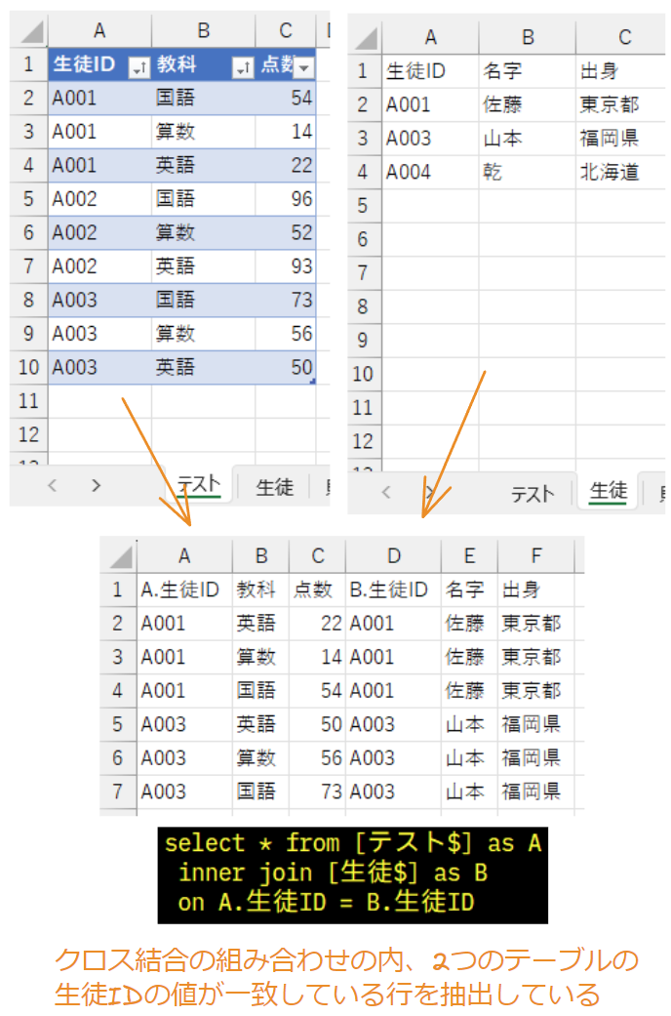The height and width of the screenshot is (1016, 671).
Task: Click 北海道 cell in 生徒 sheet
Action: pyautogui.click(x=620, y=172)
